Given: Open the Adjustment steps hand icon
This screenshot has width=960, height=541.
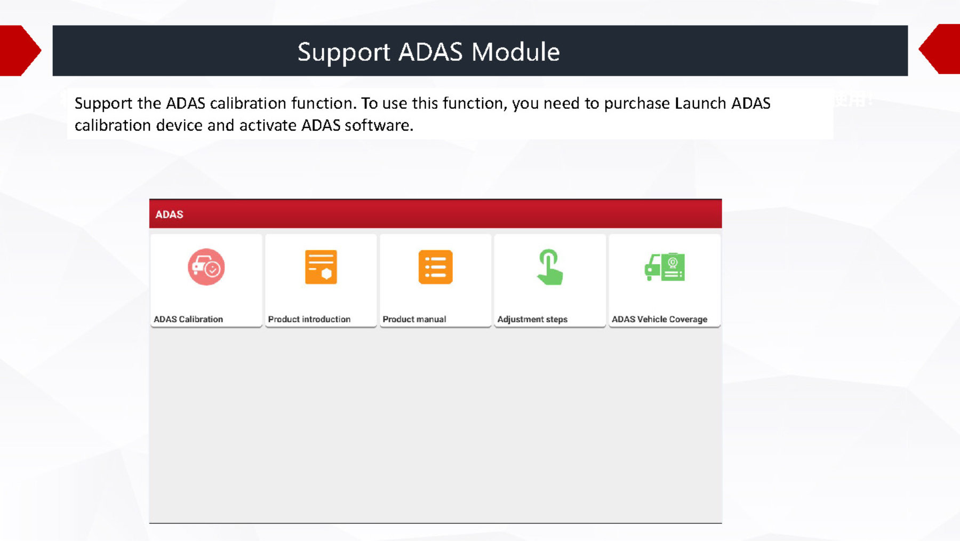Looking at the screenshot, I should pos(549,267).
